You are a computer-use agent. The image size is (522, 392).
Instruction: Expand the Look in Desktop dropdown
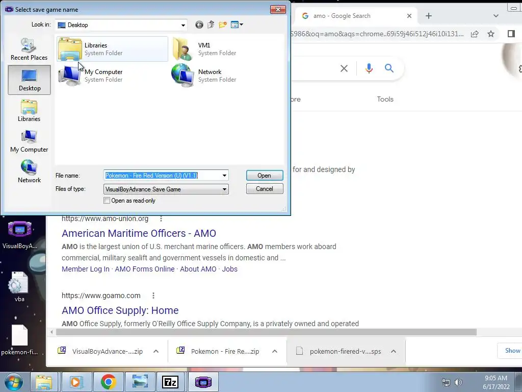183,25
